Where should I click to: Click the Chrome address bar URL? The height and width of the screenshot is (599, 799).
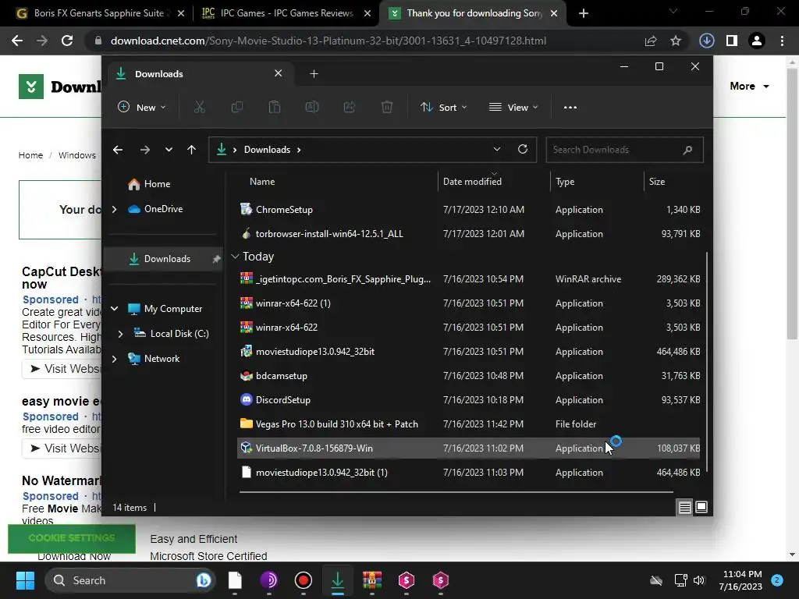pyautogui.click(x=328, y=41)
